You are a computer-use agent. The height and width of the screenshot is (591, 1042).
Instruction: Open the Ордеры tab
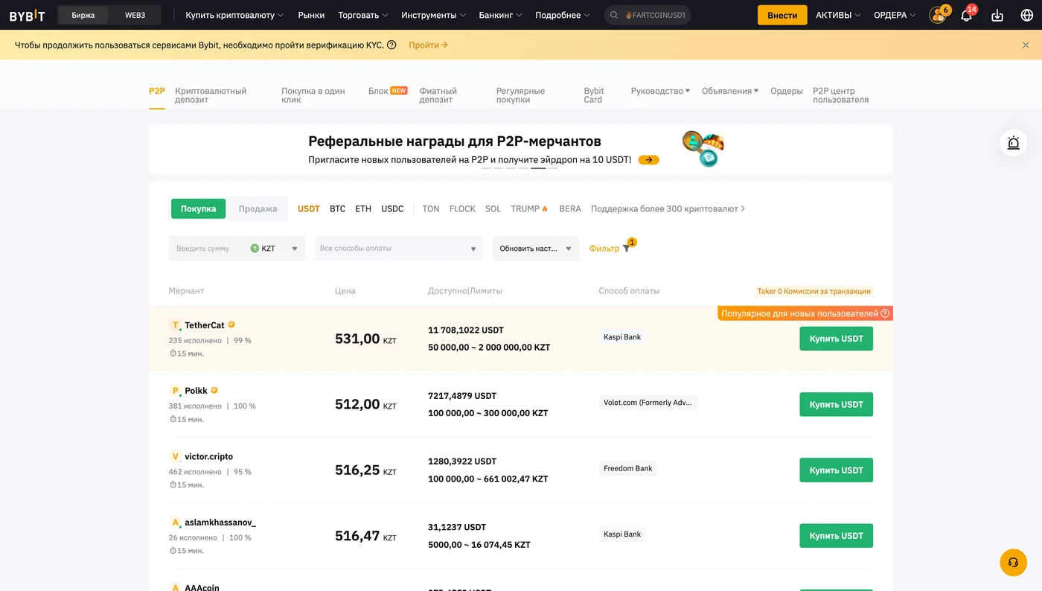click(x=787, y=91)
